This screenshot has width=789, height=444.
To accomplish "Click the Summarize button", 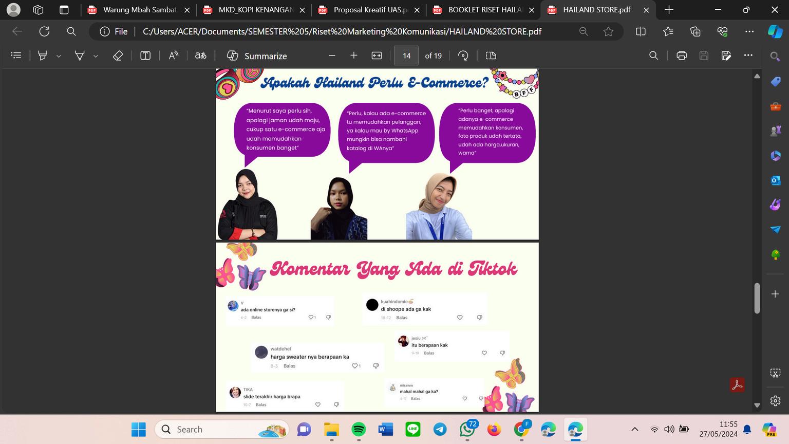I will point(257,55).
